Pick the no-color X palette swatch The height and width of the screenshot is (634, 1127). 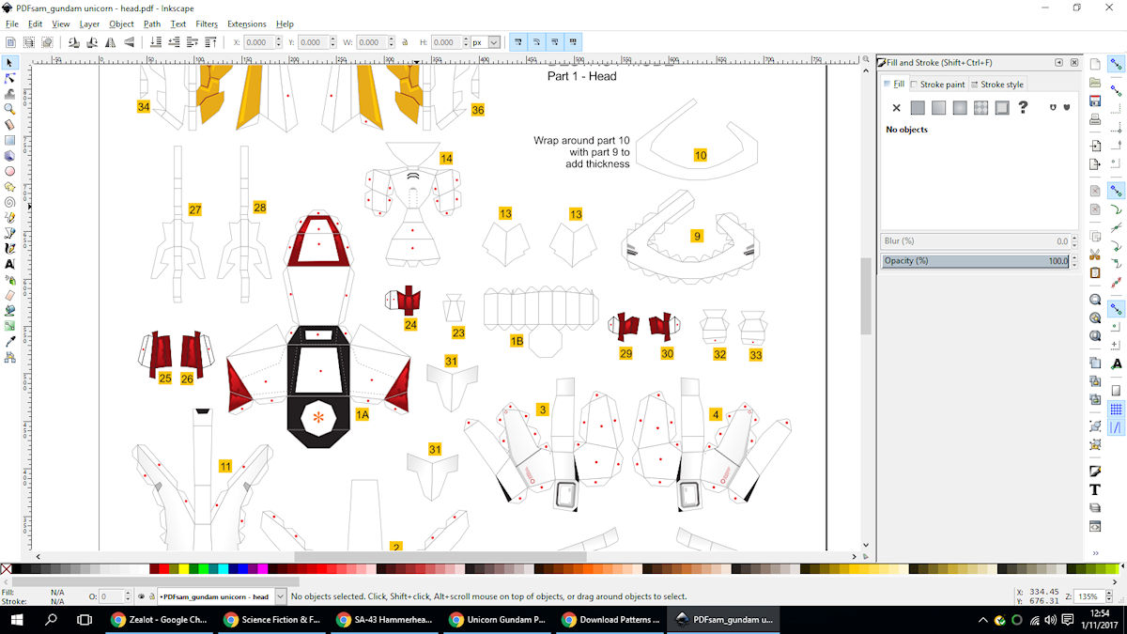[7, 568]
